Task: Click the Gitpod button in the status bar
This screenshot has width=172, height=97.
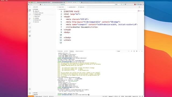Action: pyautogui.click(x=31, y=96)
